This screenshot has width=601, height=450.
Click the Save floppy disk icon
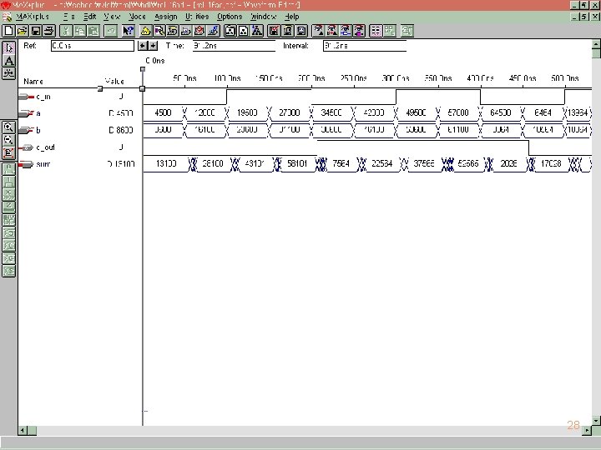pos(36,31)
